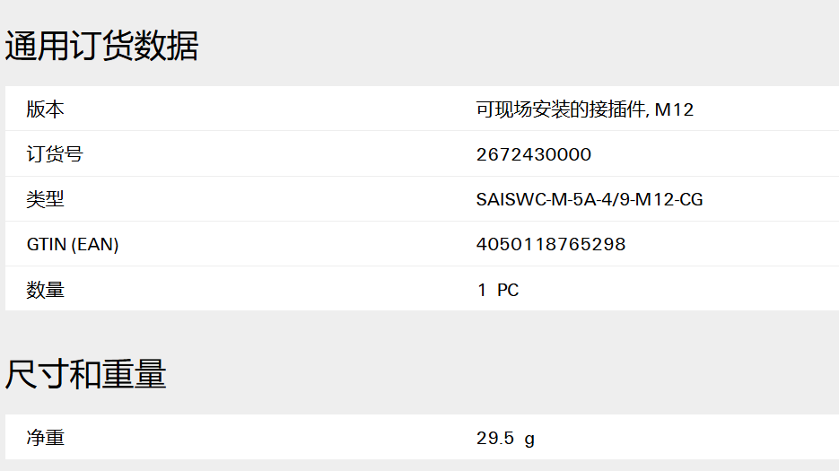
Task: Click the net weight value 29.5 g
Action: (505, 439)
